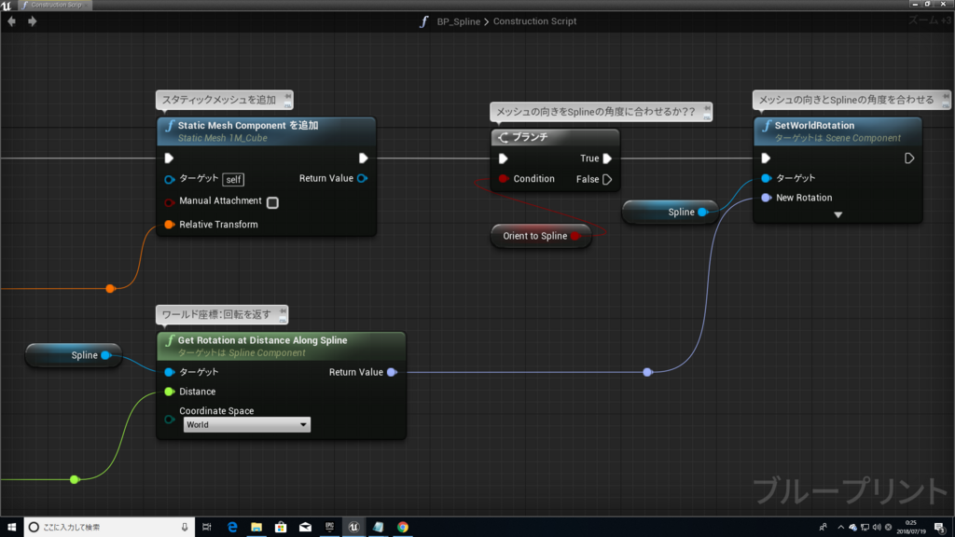Open Microsoft Store from the taskbar

click(281, 528)
